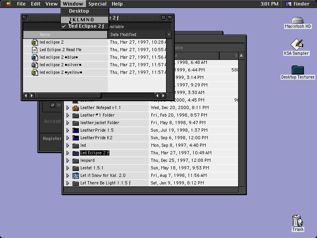The width and height of the screenshot is (317, 238).
Task: Select the LeatherPride 1.5 icon
Action: [76, 131]
